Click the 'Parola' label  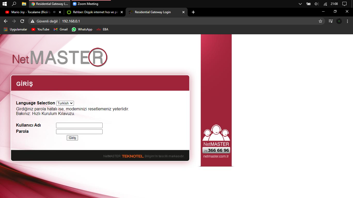pos(22,131)
